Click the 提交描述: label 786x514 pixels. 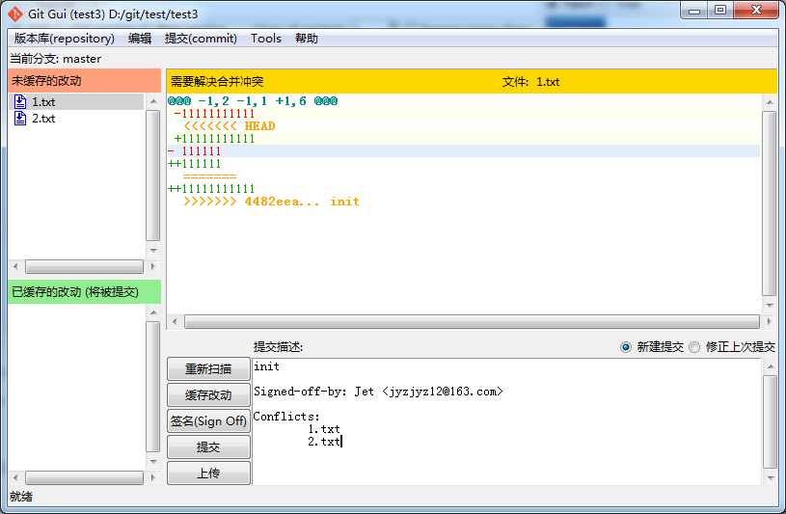pyautogui.click(x=278, y=347)
